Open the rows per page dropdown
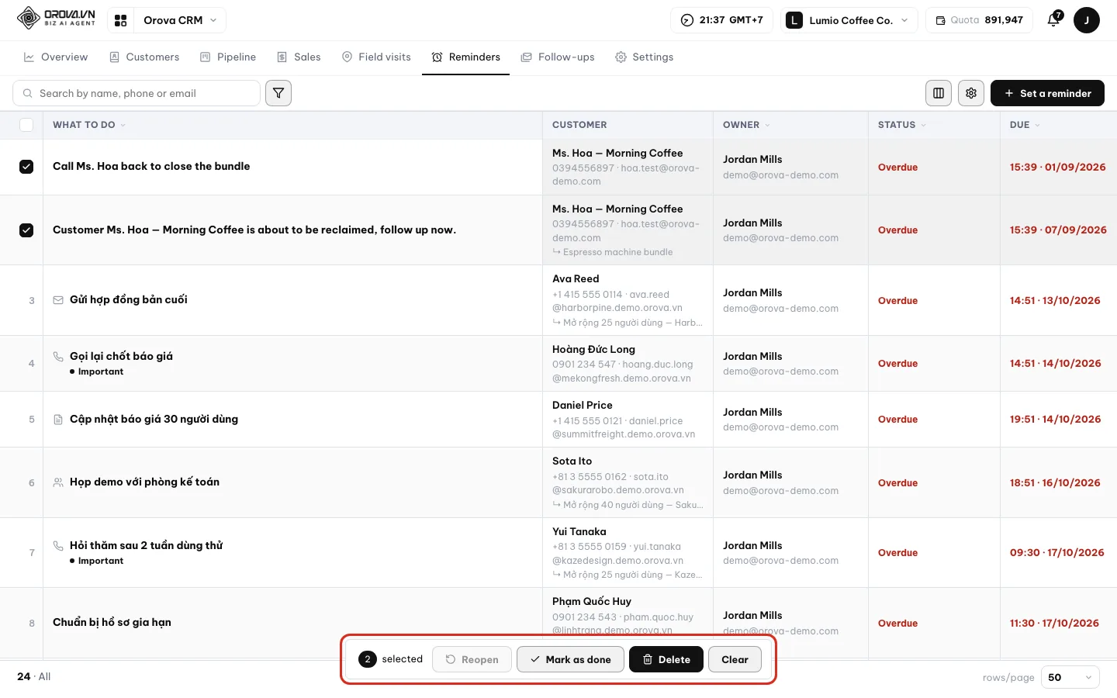 (1070, 677)
